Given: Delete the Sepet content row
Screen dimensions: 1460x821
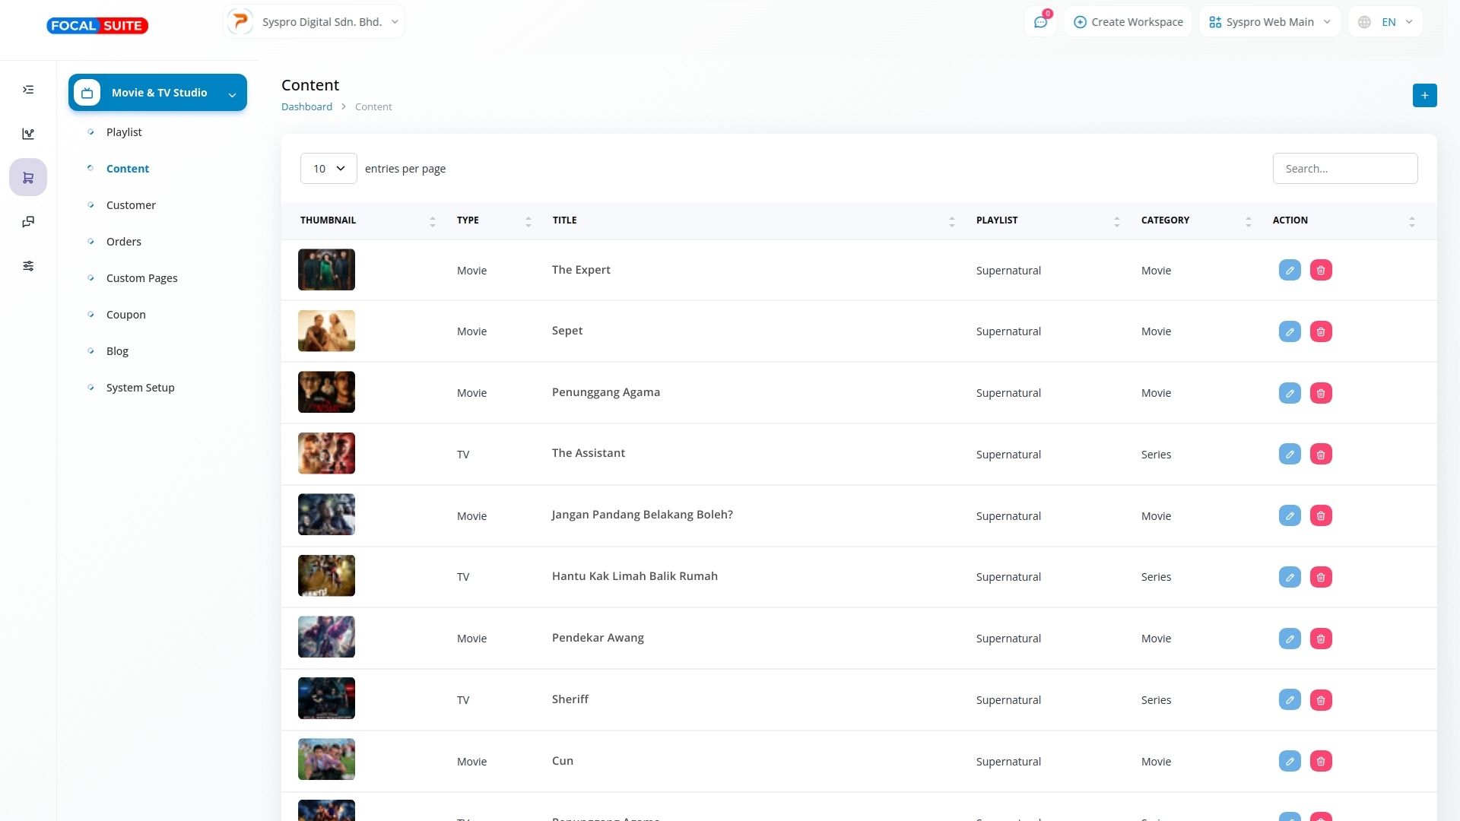Looking at the screenshot, I should click(x=1321, y=331).
